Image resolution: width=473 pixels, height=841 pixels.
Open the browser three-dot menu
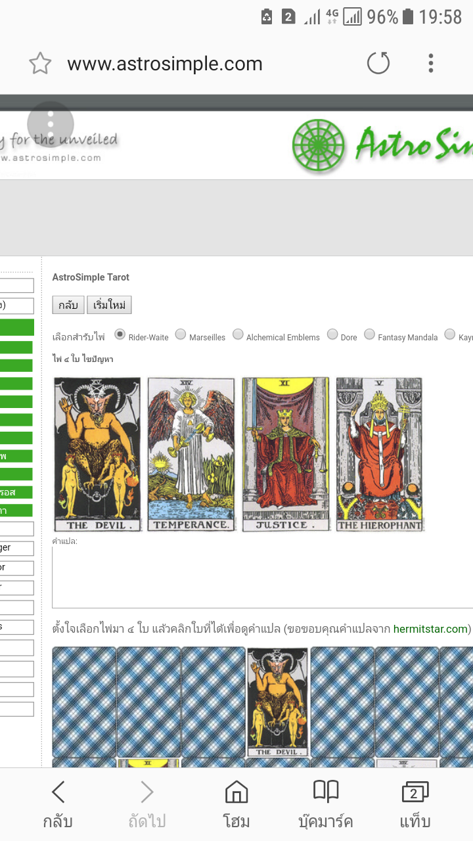point(431,63)
